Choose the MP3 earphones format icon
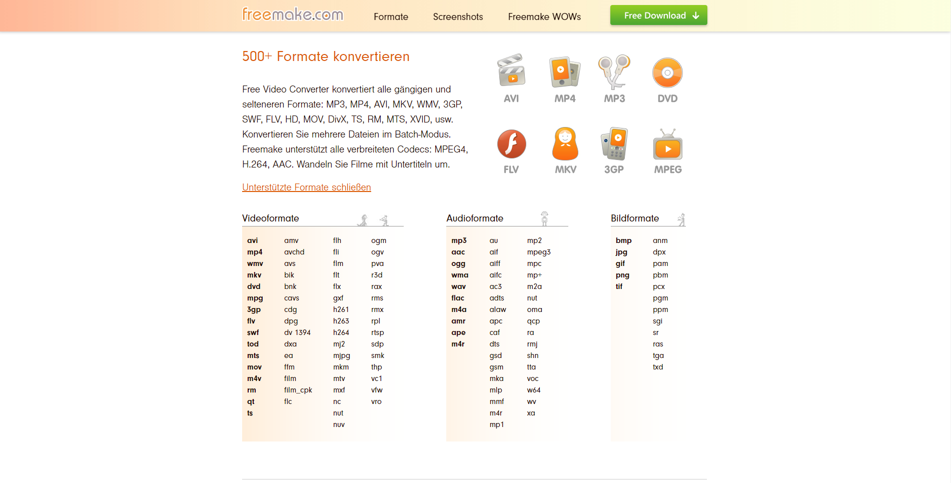951x483 pixels. click(614, 71)
